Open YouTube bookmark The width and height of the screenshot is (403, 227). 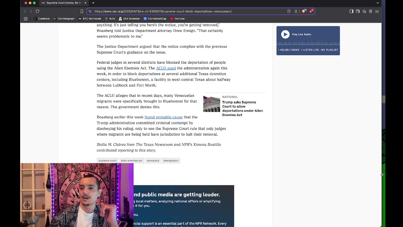(x=177, y=19)
